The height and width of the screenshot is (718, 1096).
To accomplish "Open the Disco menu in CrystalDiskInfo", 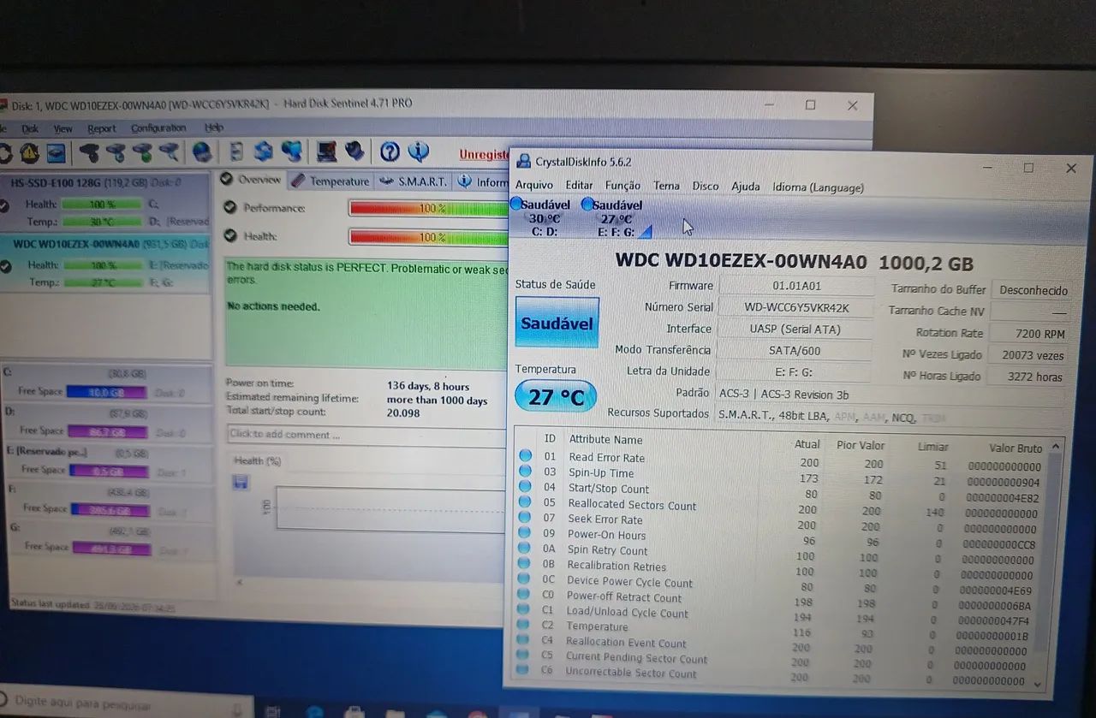I will tap(706, 186).
